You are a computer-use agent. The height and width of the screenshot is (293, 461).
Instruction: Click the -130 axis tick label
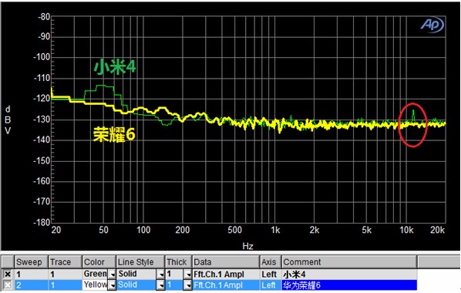pyautogui.click(x=42, y=120)
